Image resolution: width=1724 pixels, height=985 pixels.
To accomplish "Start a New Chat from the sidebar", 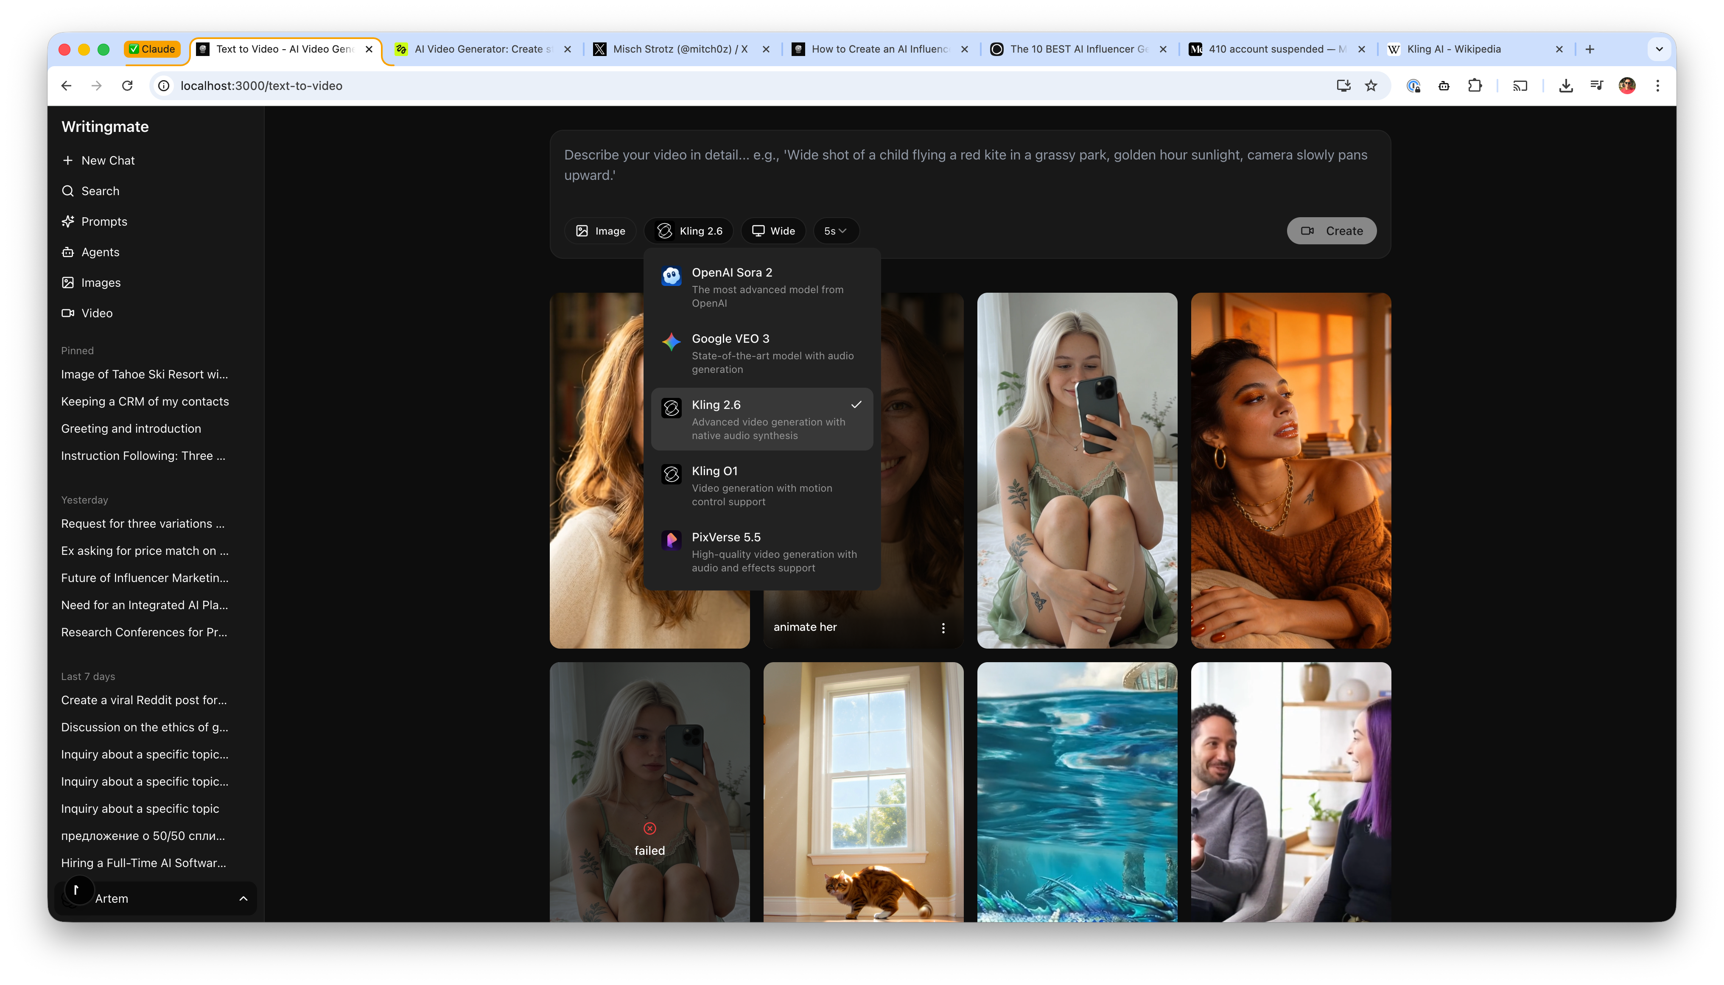I will click(107, 160).
